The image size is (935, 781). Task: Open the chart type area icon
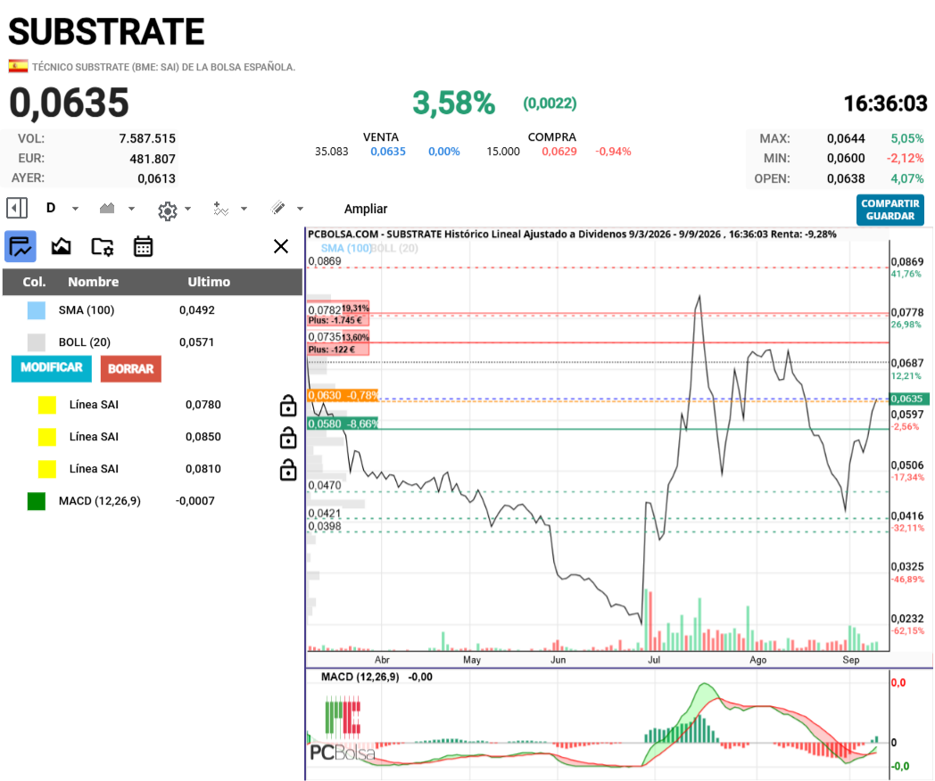pos(107,209)
